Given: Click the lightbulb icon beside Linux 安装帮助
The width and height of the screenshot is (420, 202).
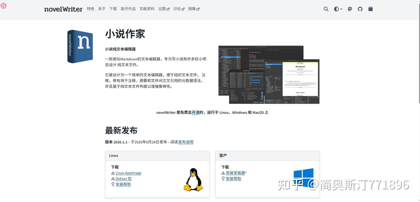Looking at the screenshot, I should click(113, 184).
